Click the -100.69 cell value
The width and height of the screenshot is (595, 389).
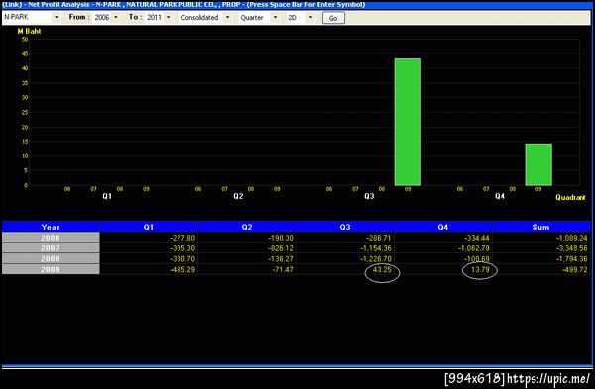(x=477, y=259)
